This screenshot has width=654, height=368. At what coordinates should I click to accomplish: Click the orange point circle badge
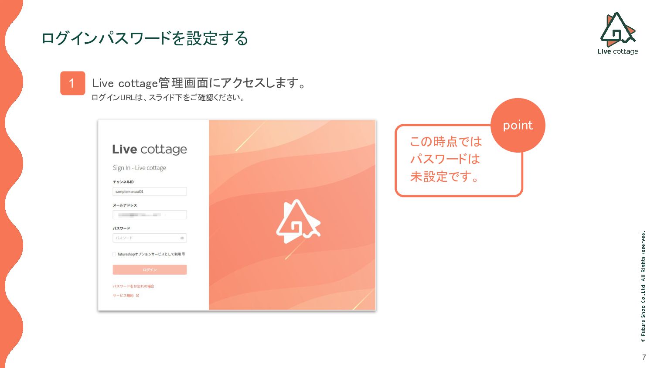pyautogui.click(x=518, y=125)
